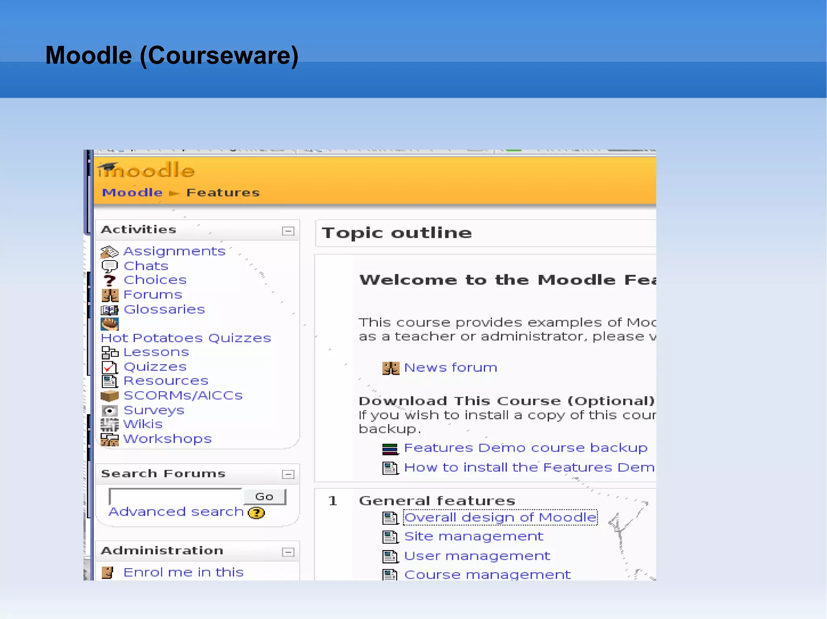
Task: Collapse the Search Forums block
Action: tap(288, 474)
